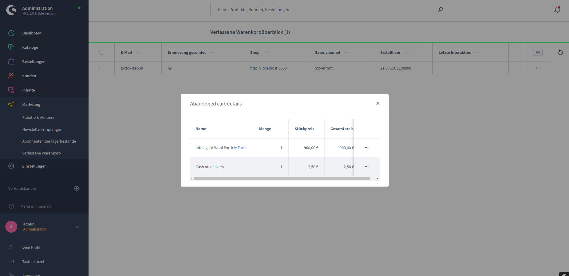Click Verkaufskanäle section label

tap(22, 188)
